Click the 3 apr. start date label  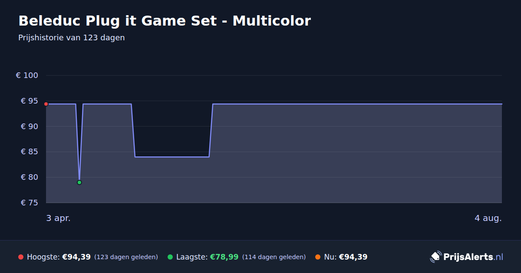58,218
